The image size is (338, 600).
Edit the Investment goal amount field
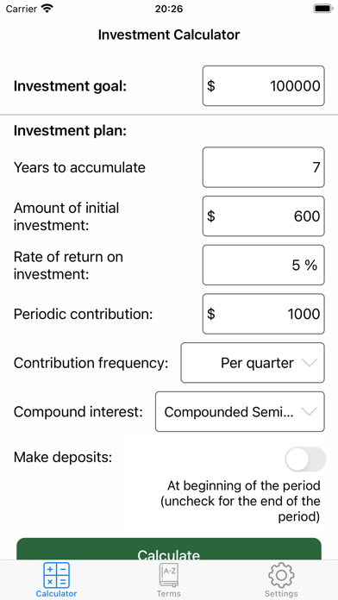point(263,85)
